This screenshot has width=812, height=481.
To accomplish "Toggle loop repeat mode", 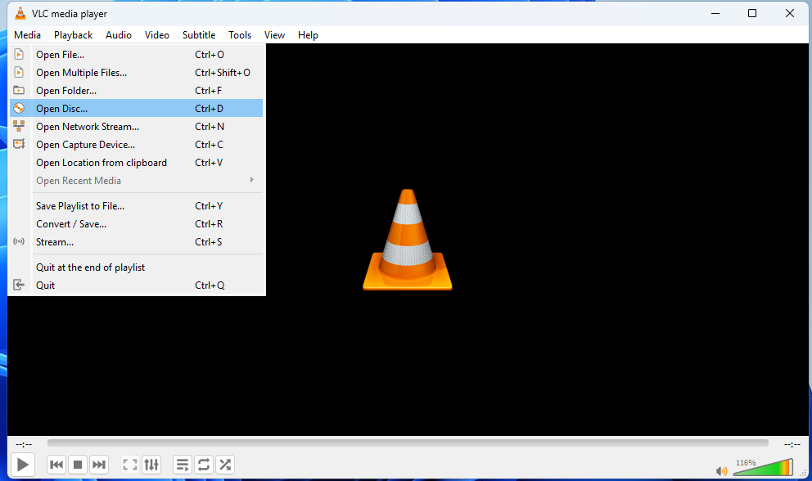I will tap(204, 465).
